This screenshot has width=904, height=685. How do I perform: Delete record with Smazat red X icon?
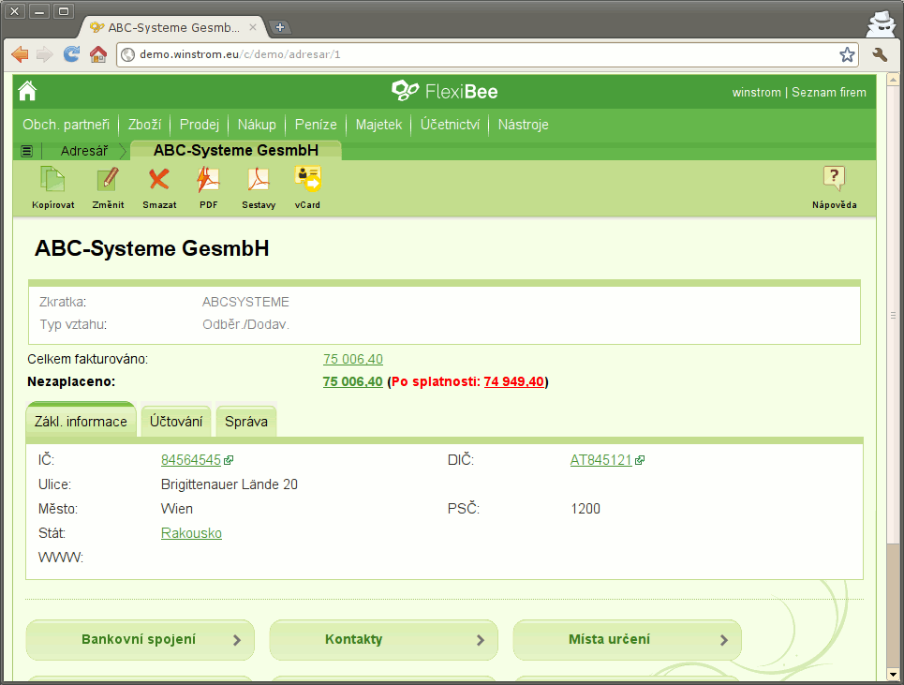pyautogui.click(x=159, y=179)
